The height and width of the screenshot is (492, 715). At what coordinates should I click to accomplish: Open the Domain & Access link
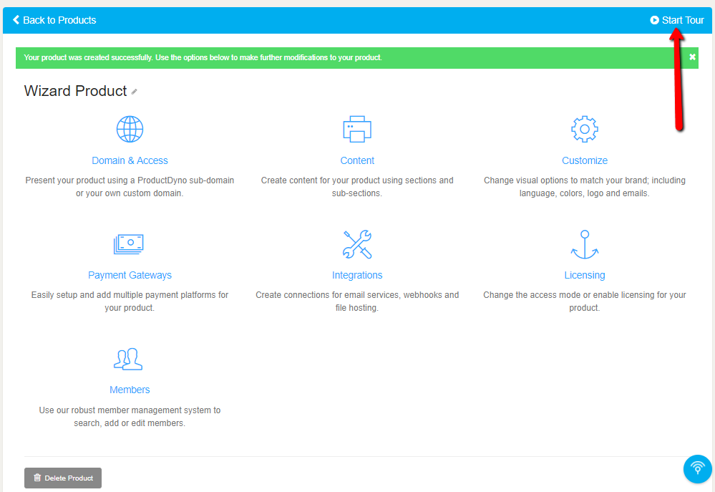pyautogui.click(x=130, y=160)
